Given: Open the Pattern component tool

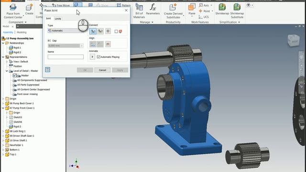Looking at the screenshot, I should (124, 5).
